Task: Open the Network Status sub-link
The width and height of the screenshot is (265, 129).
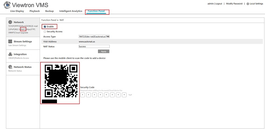Action: coord(15,71)
